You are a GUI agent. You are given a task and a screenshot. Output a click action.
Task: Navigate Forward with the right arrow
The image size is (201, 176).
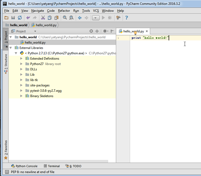86,18
